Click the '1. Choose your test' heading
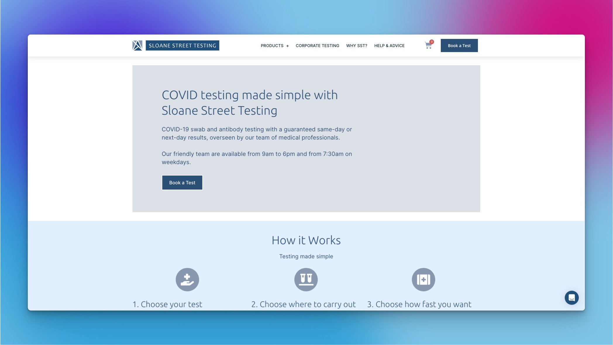The image size is (613, 345). [167, 304]
